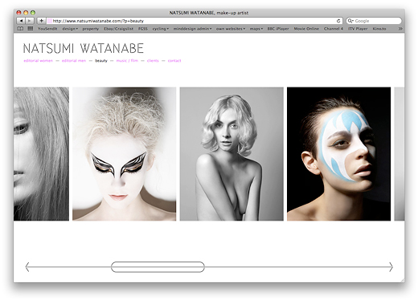
Task: Select the music / film menu item
Action: (x=127, y=61)
